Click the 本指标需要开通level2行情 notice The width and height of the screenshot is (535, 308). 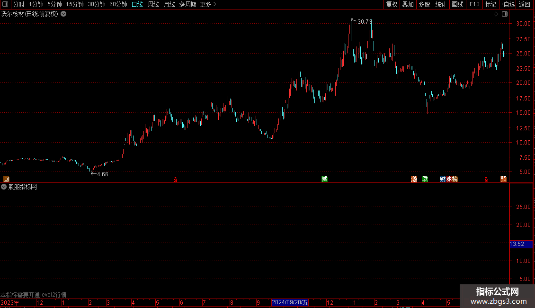point(34,295)
